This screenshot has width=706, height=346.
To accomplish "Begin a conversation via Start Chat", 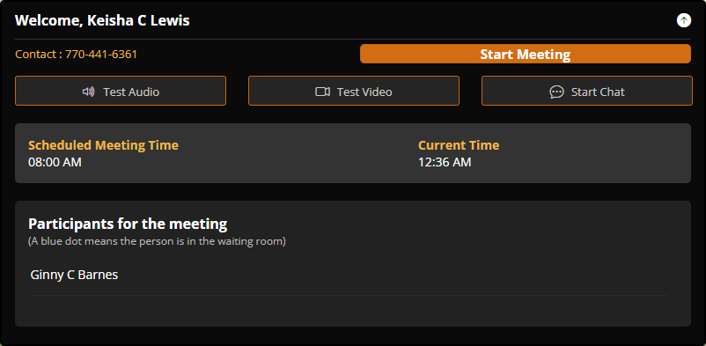I will (x=587, y=91).
